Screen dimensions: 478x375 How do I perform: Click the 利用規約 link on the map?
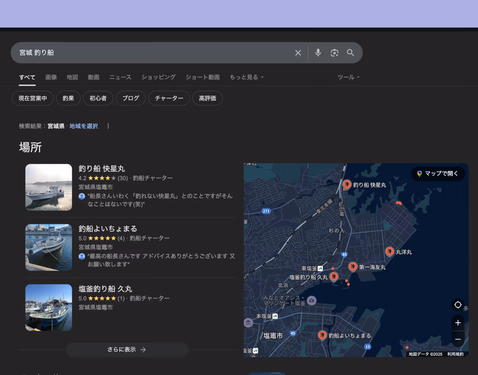tap(455, 354)
